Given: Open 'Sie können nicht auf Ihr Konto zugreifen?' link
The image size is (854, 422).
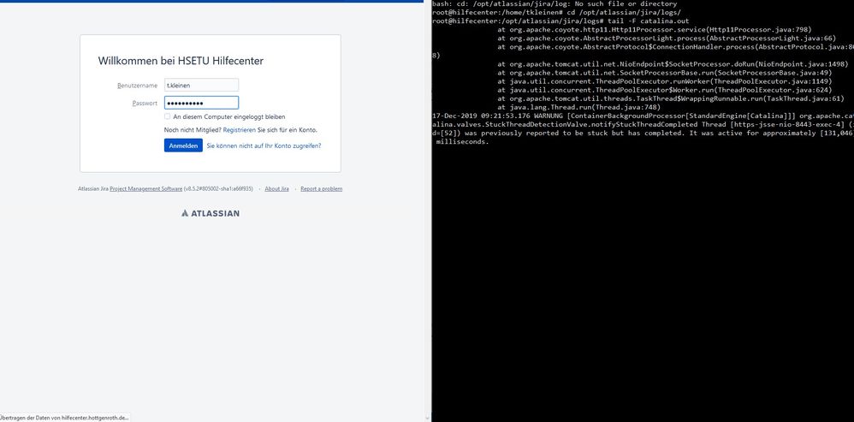Looking at the screenshot, I should click(264, 146).
